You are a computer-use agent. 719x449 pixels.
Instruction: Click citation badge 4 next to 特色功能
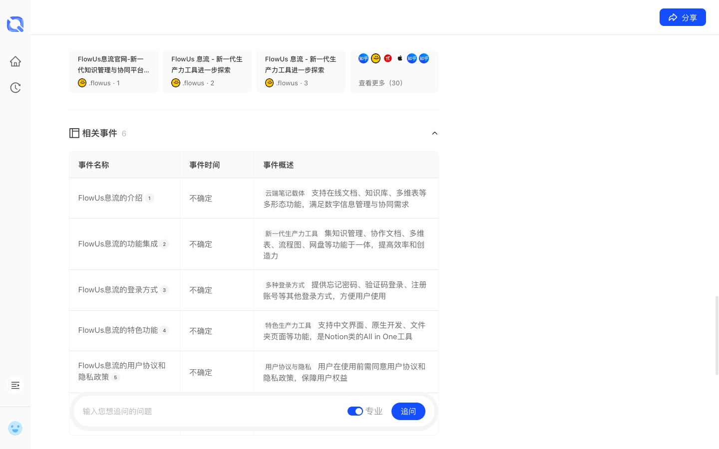click(164, 330)
